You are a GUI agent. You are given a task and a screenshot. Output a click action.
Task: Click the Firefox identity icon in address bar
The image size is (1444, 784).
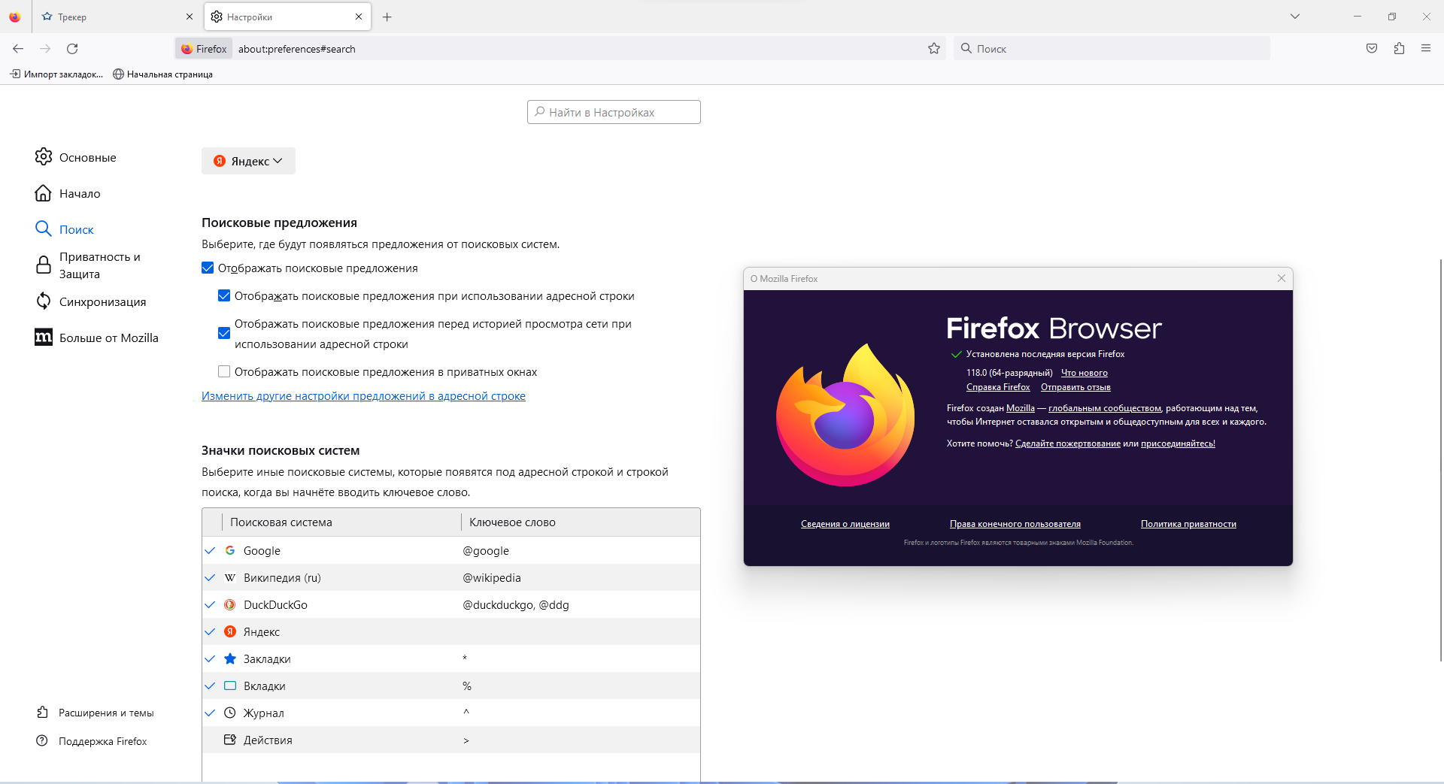(204, 49)
